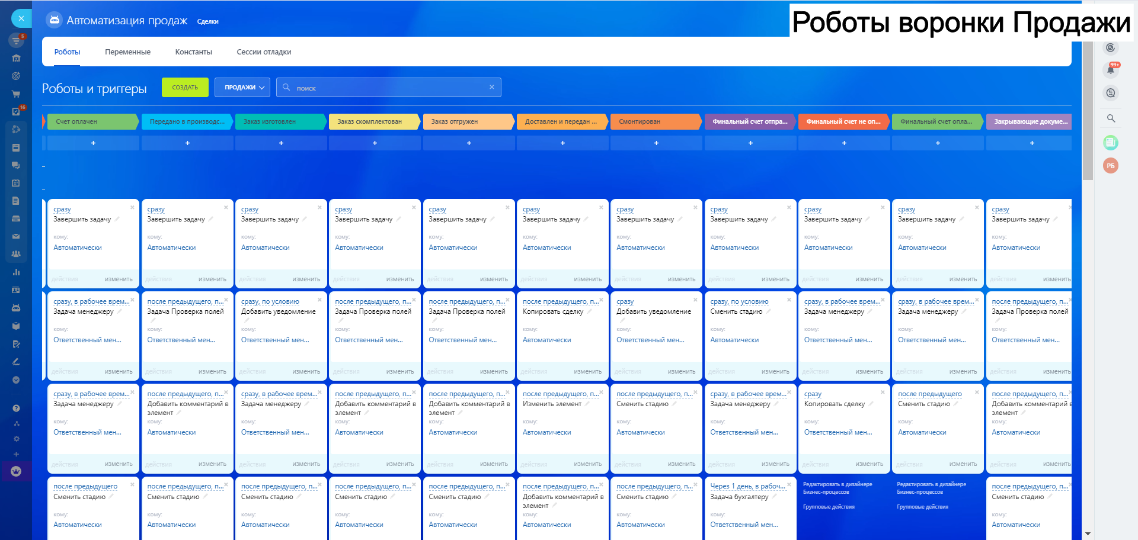Open 'сразу, по условию' on Добавить уведомление card
The width and height of the screenshot is (1138, 540).
[x=270, y=301]
